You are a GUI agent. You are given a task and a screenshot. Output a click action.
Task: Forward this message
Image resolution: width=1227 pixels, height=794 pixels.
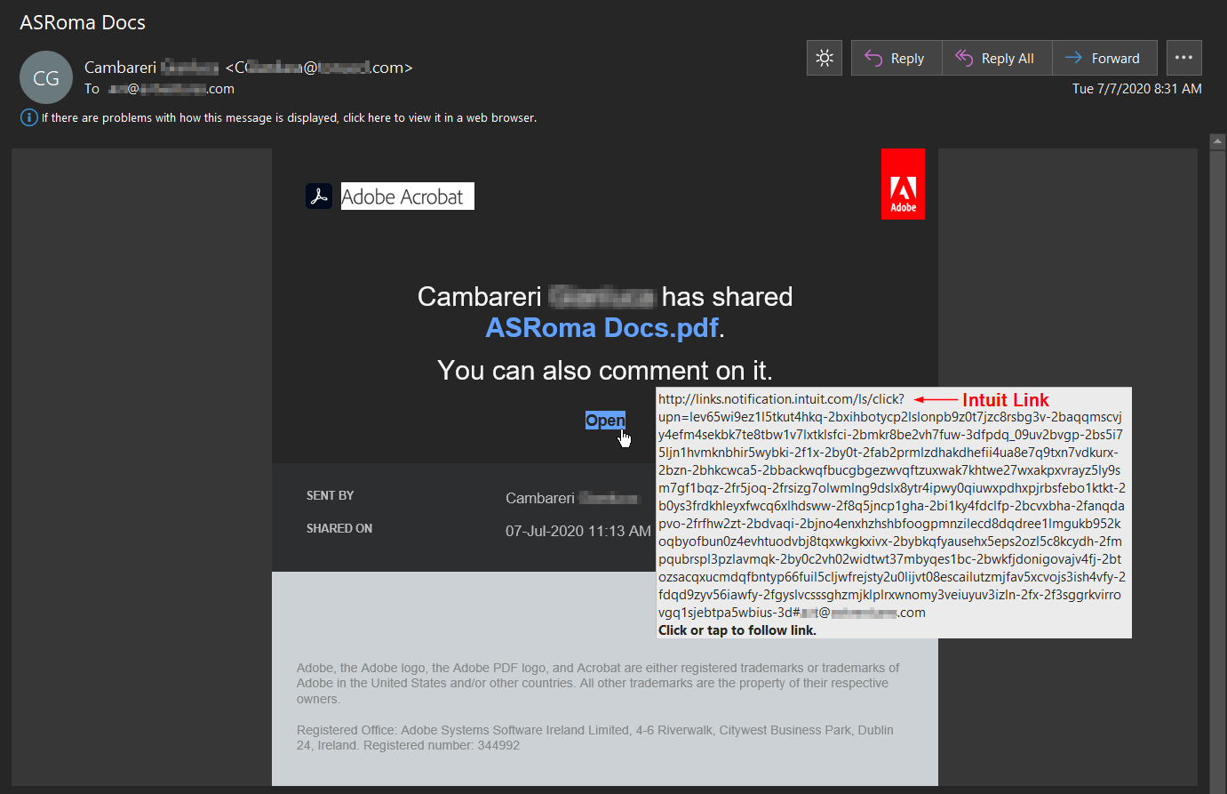point(1104,58)
